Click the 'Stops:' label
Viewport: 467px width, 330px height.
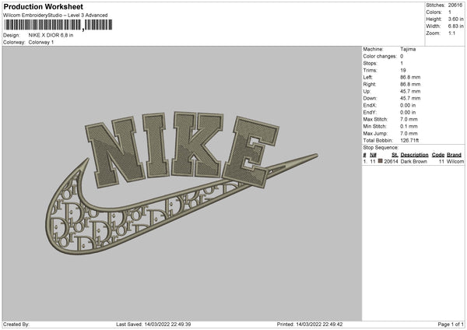(x=370, y=64)
